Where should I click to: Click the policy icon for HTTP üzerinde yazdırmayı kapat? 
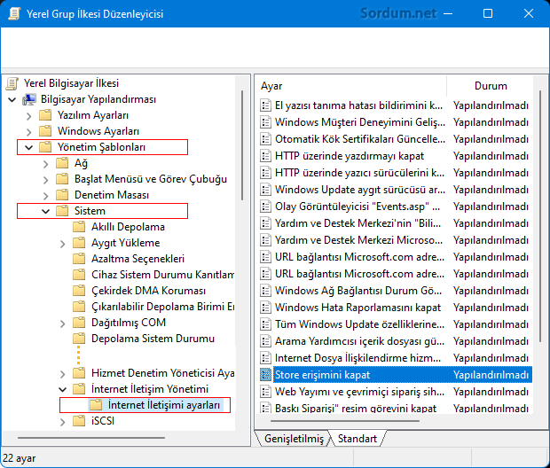(265, 156)
